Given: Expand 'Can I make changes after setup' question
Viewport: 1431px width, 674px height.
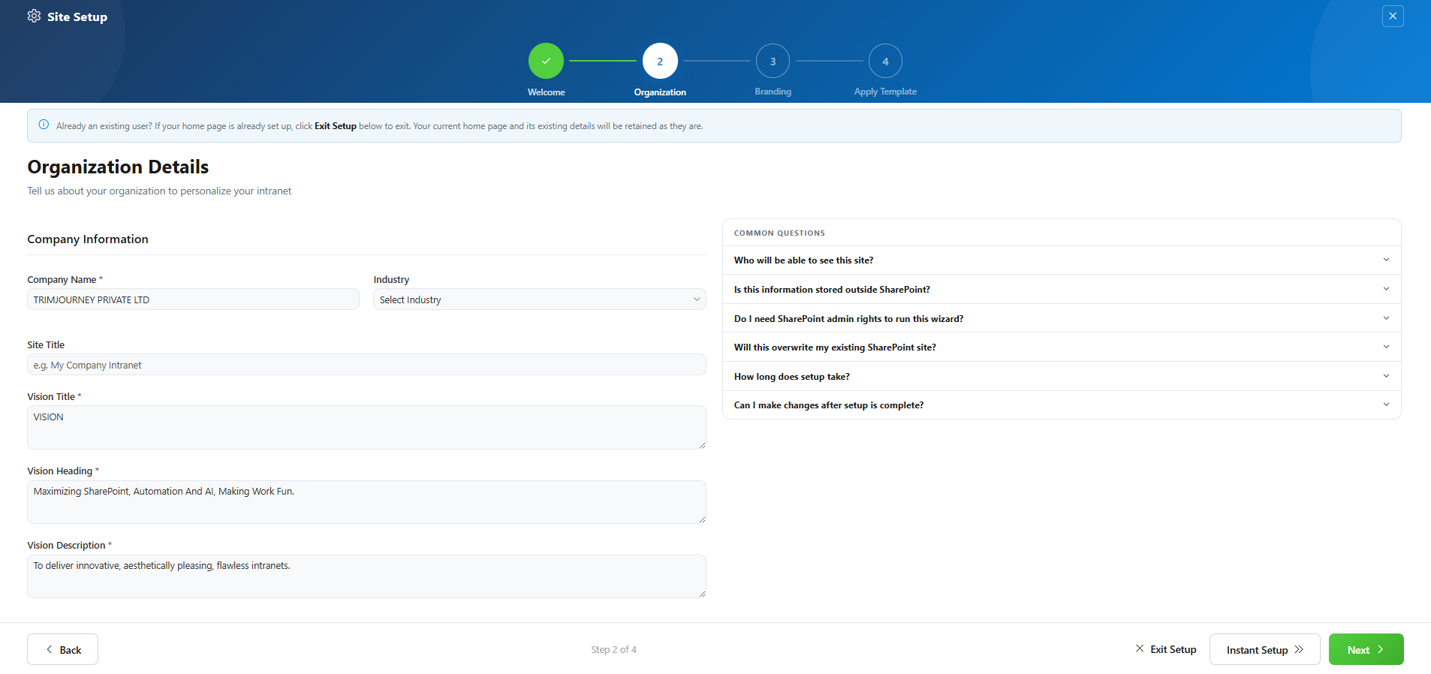Looking at the screenshot, I should point(1062,405).
